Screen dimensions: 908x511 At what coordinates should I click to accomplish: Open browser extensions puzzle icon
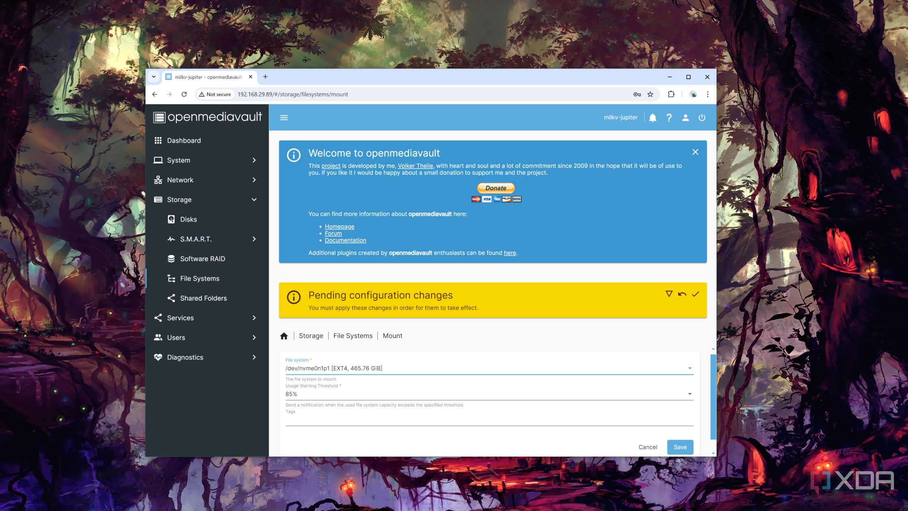(x=671, y=94)
